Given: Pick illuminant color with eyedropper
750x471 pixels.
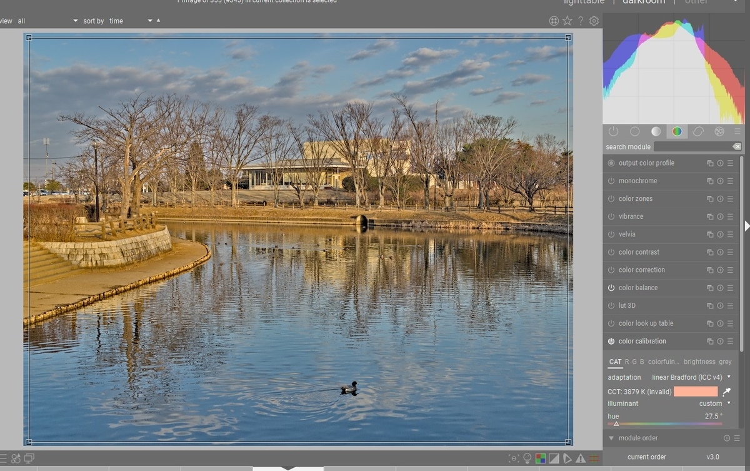Looking at the screenshot, I should click(x=726, y=392).
